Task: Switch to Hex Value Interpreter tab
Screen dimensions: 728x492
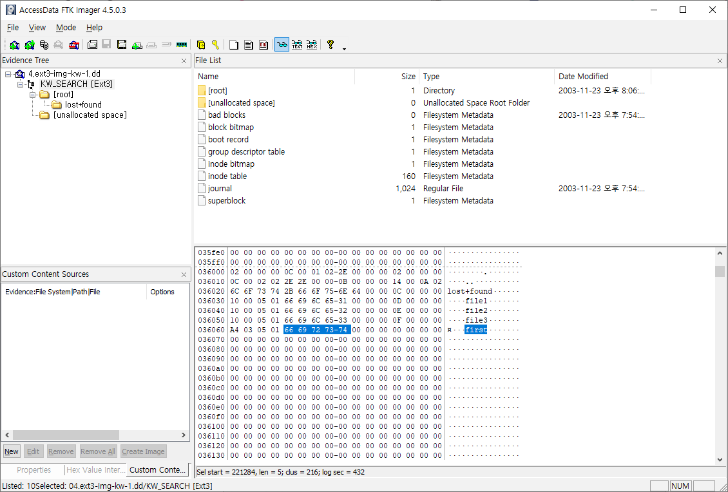Action: 95,469
